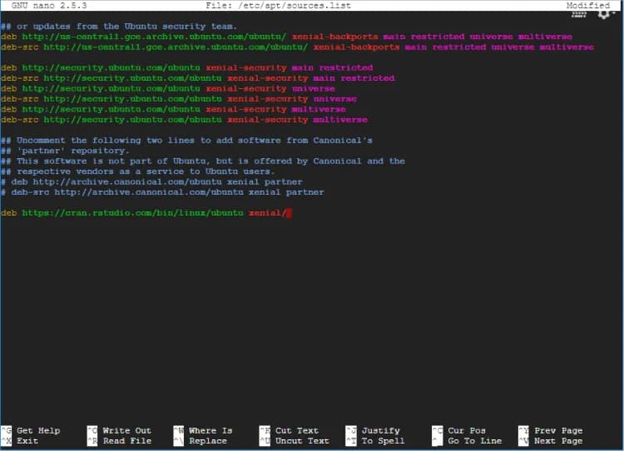The height and width of the screenshot is (451, 624).
Task: Click the settings gear icon
Action: tap(603, 12)
